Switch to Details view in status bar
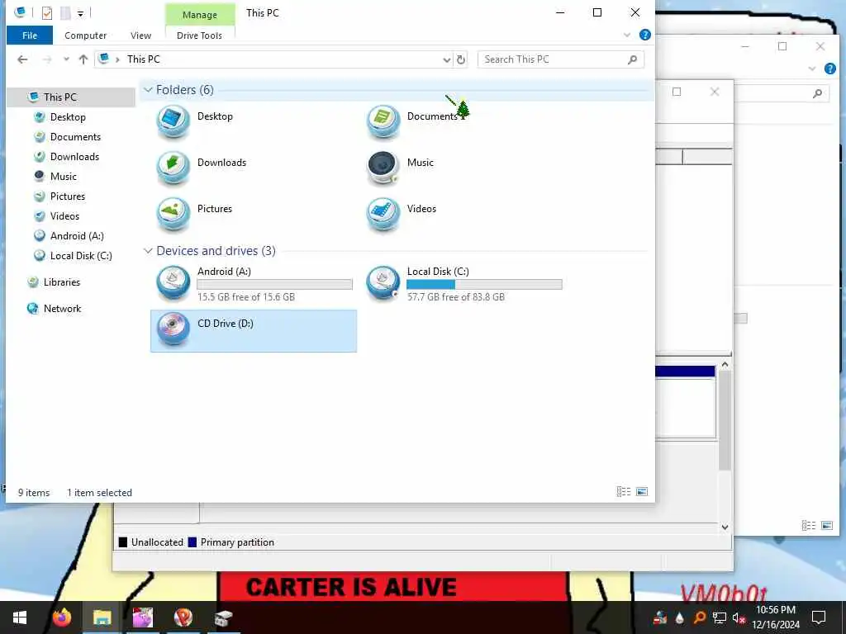 pyautogui.click(x=624, y=491)
